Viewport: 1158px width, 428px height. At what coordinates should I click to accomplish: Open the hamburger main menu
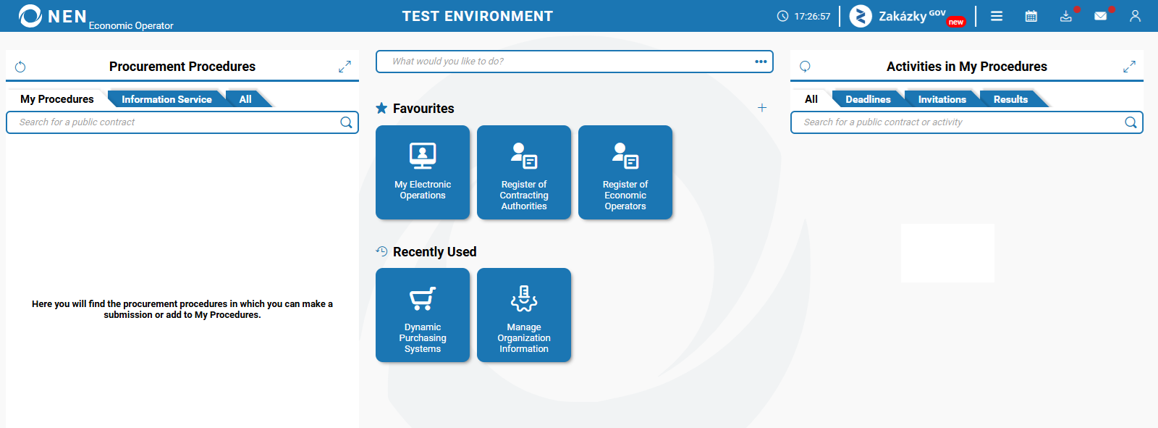click(997, 16)
